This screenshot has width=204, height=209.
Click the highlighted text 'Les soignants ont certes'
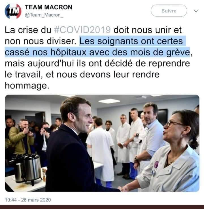pos(133,41)
